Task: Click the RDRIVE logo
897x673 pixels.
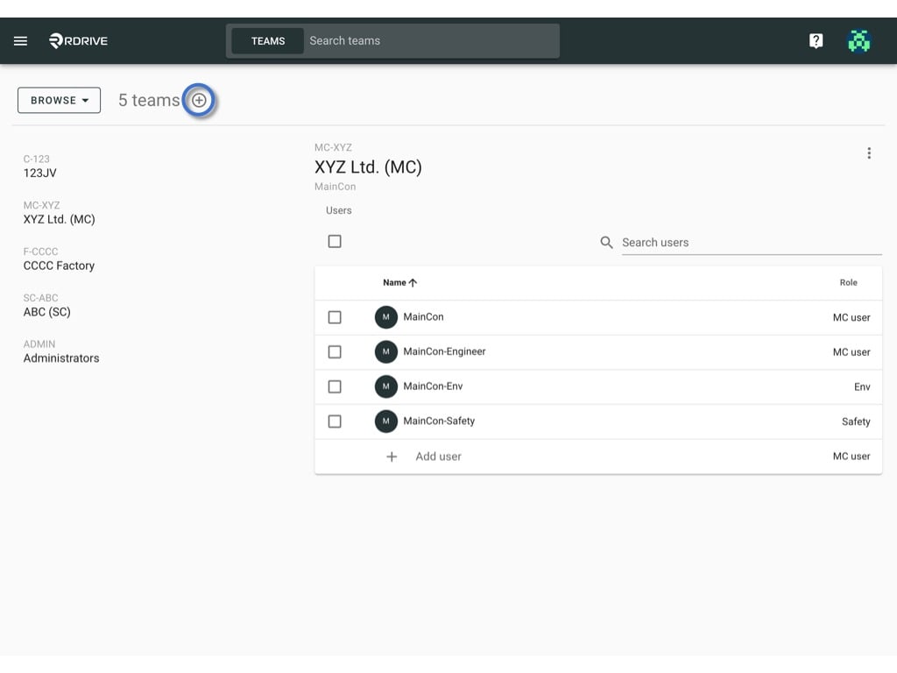Action: [x=78, y=40]
